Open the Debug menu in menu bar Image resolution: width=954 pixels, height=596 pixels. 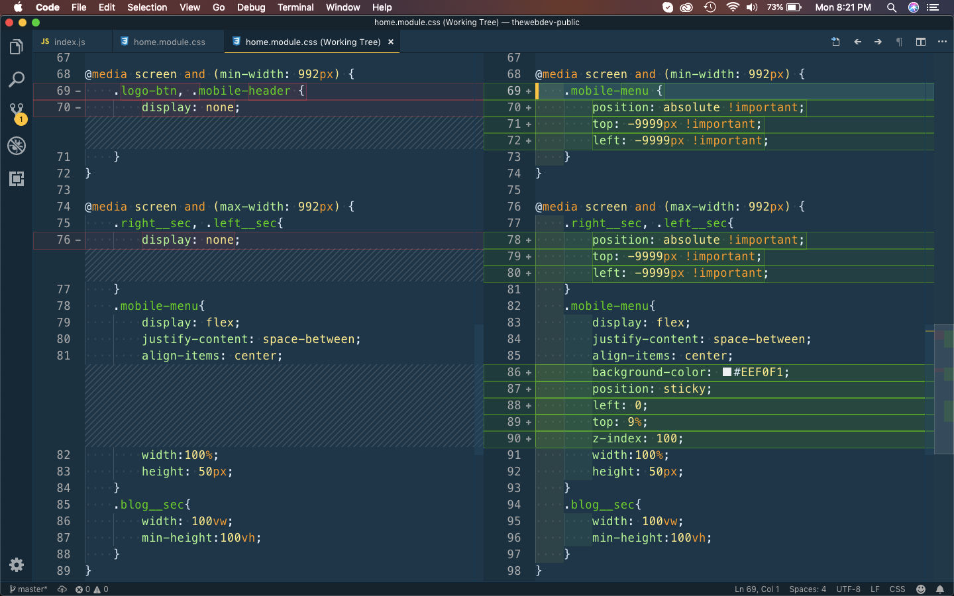click(x=251, y=7)
